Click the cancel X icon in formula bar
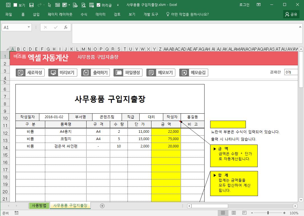 (45, 27)
